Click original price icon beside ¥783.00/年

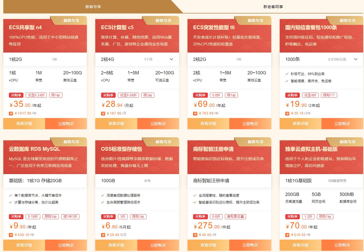coord(195,113)
